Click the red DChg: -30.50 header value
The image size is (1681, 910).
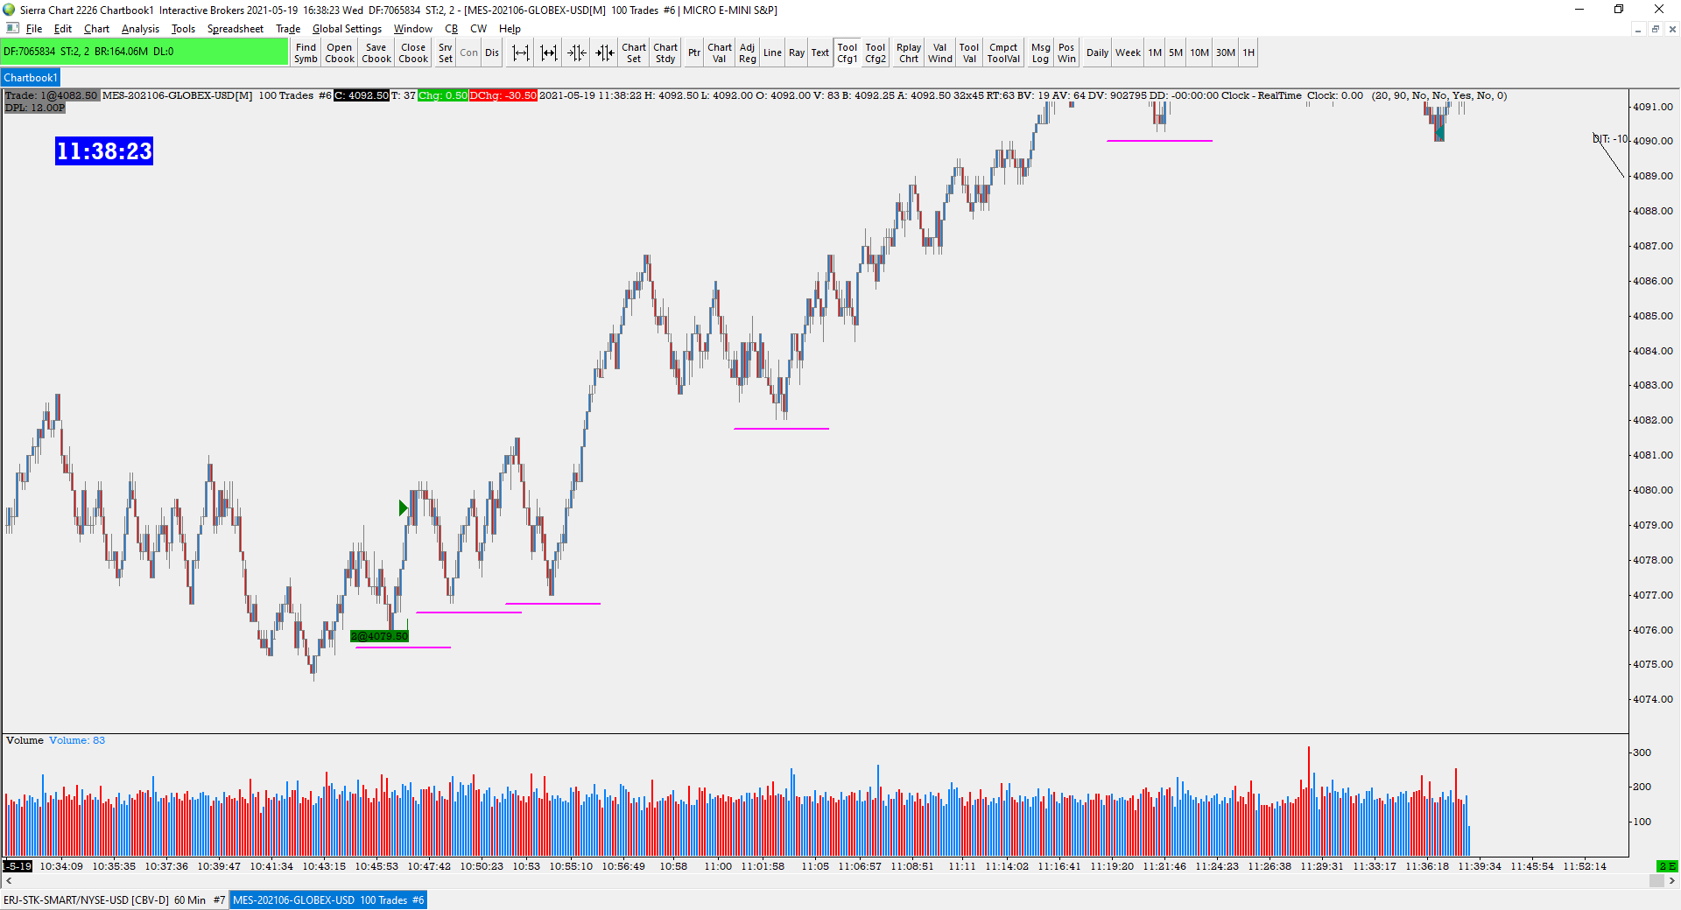click(x=503, y=95)
